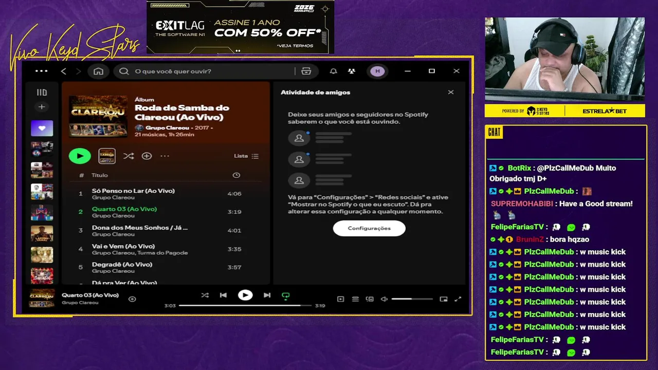Viewport: 658px width, 370px height.
Task: Select track 'Só Penso no Lar (Ao Vivo)'
Action: (x=166, y=194)
